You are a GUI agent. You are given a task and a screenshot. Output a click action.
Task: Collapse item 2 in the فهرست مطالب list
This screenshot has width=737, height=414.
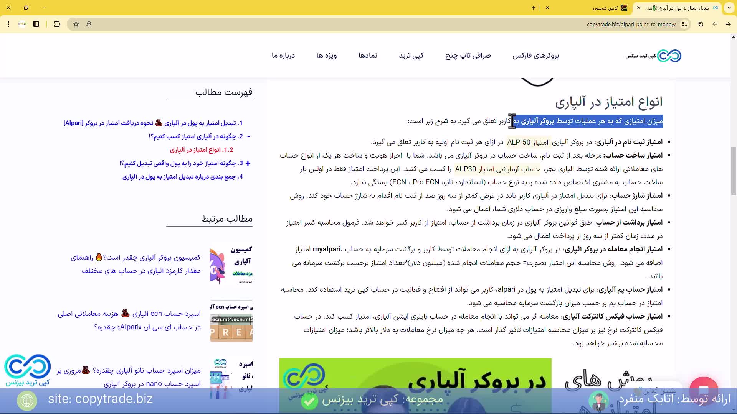[x=249, y=136]
